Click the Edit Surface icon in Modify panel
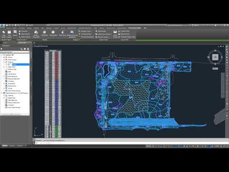 53,32
